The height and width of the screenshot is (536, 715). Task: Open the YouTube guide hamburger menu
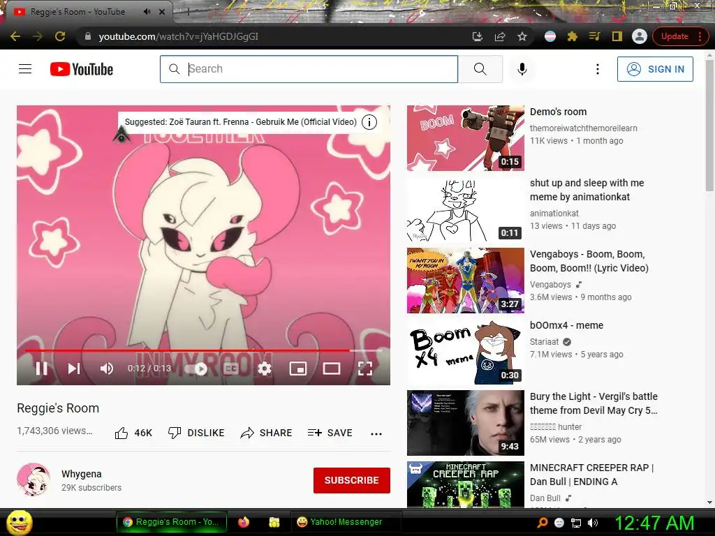click(x=25, y=69)
